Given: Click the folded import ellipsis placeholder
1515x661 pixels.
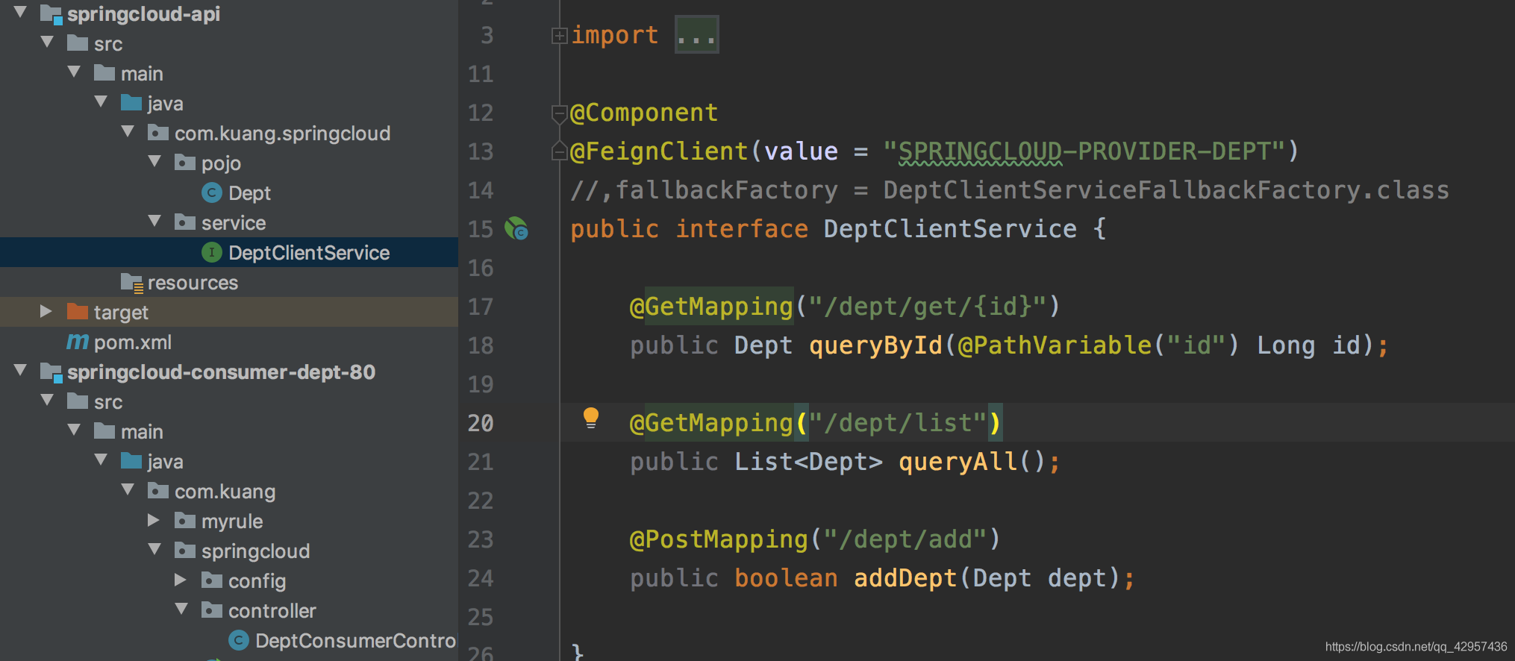Looking at the screenshot, I should tap(696, 35).
